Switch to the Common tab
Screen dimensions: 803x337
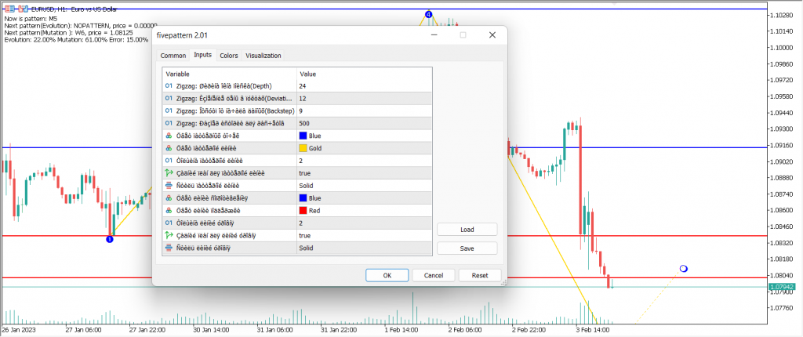point(173,56)
